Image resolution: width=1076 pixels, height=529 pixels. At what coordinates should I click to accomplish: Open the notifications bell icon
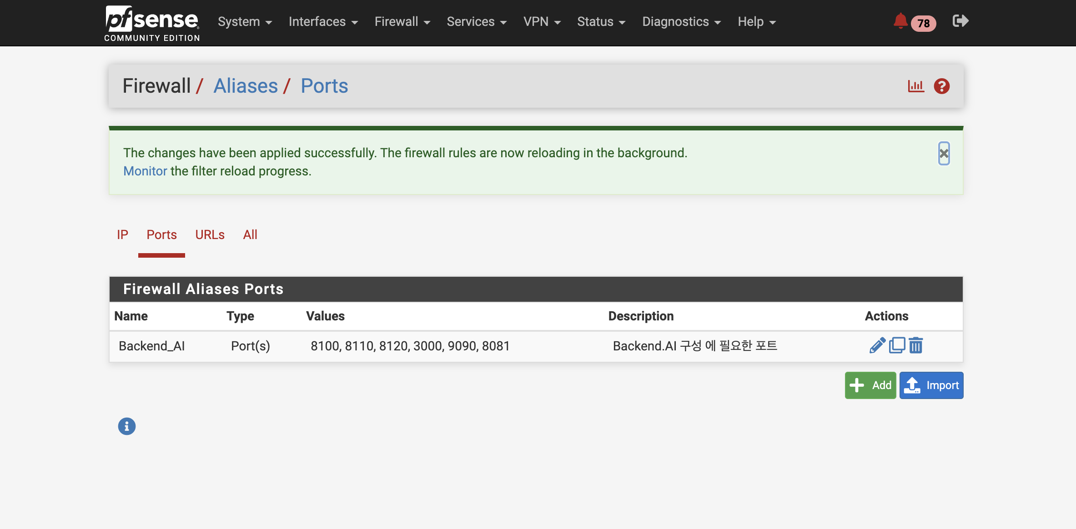pyautogui.click(x=900, y=21)
